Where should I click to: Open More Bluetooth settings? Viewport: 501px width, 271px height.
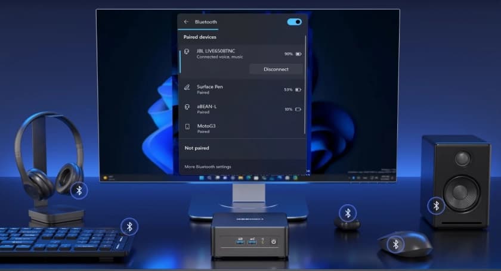pos(208,167)
